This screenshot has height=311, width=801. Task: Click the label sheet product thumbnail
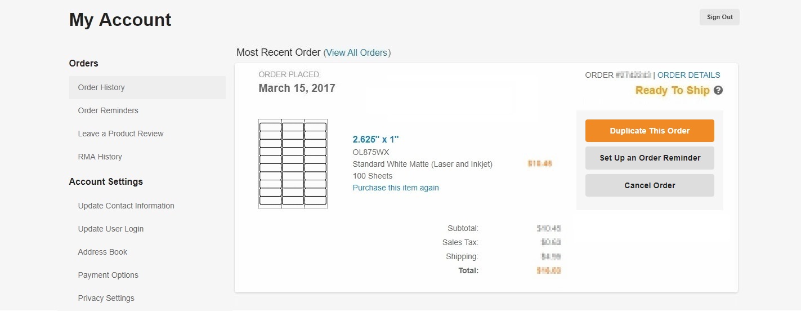(293, 164)
